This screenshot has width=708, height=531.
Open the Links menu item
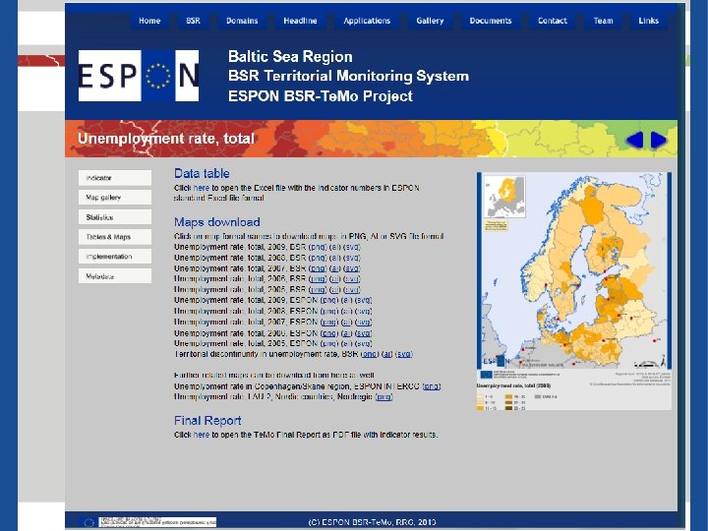pos(648,21)
